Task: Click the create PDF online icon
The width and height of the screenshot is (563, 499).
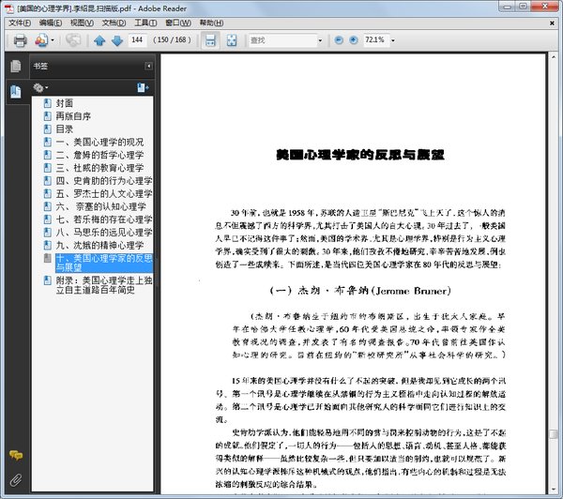Action: 41,40
